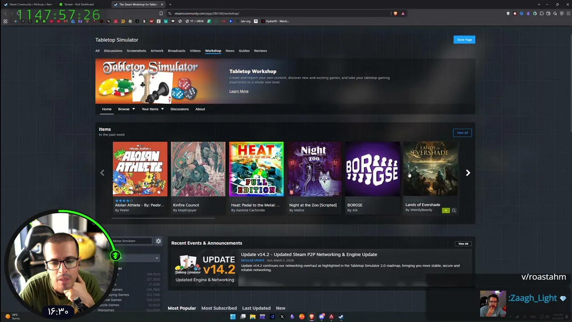Open the Windows Start menu
The image size is (572, 322).
(x=233, y=317)
